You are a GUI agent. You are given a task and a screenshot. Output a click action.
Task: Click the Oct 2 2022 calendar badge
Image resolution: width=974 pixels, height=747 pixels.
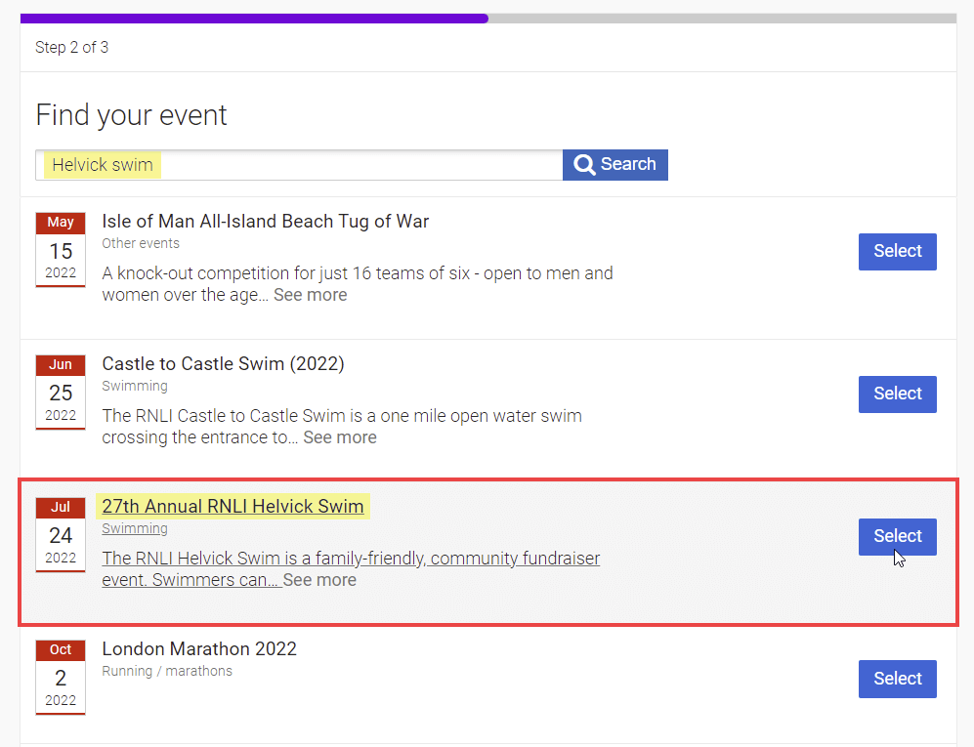[x=61, y=678]
